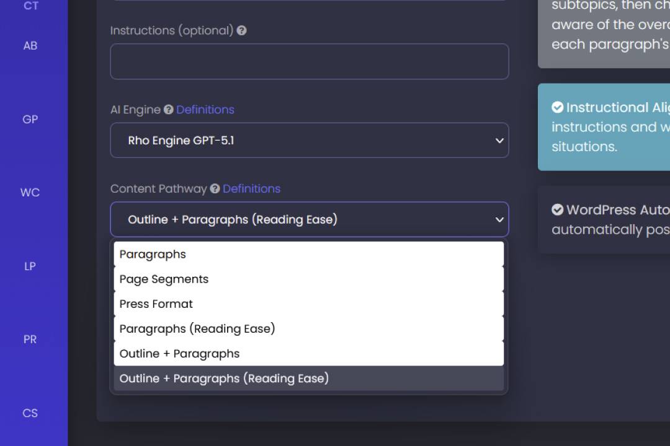
Task: Select WC in the left sidebar
Action: 29,193
